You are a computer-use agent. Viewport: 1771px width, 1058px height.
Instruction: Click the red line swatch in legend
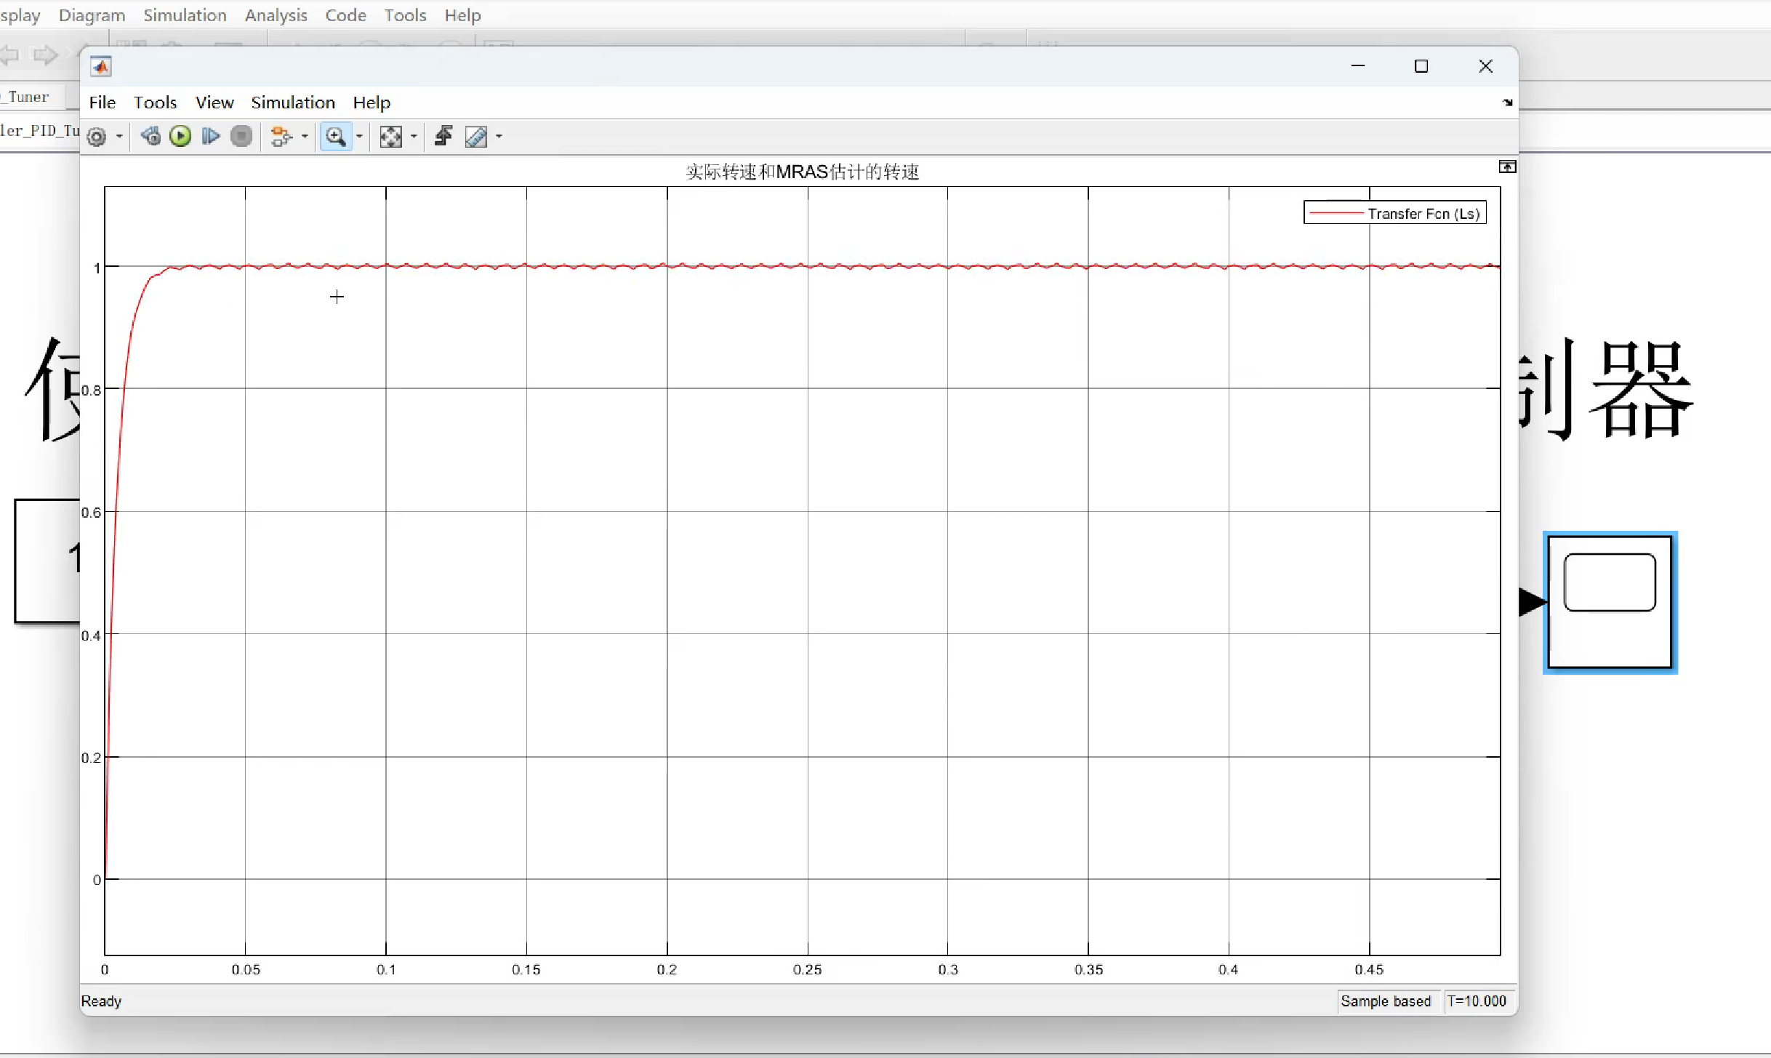pyautogui.click(x=1336, y=213)
